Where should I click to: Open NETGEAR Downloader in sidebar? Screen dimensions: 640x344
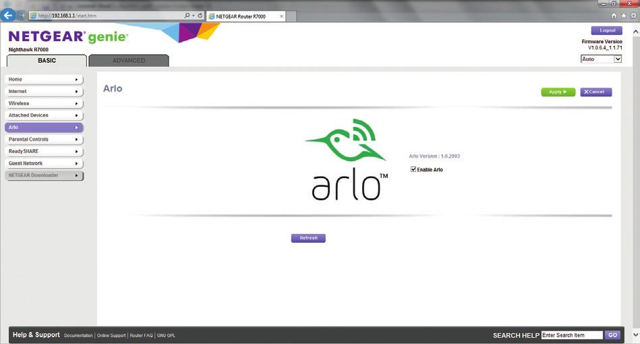pyautogui.click(x=44, y=175)
